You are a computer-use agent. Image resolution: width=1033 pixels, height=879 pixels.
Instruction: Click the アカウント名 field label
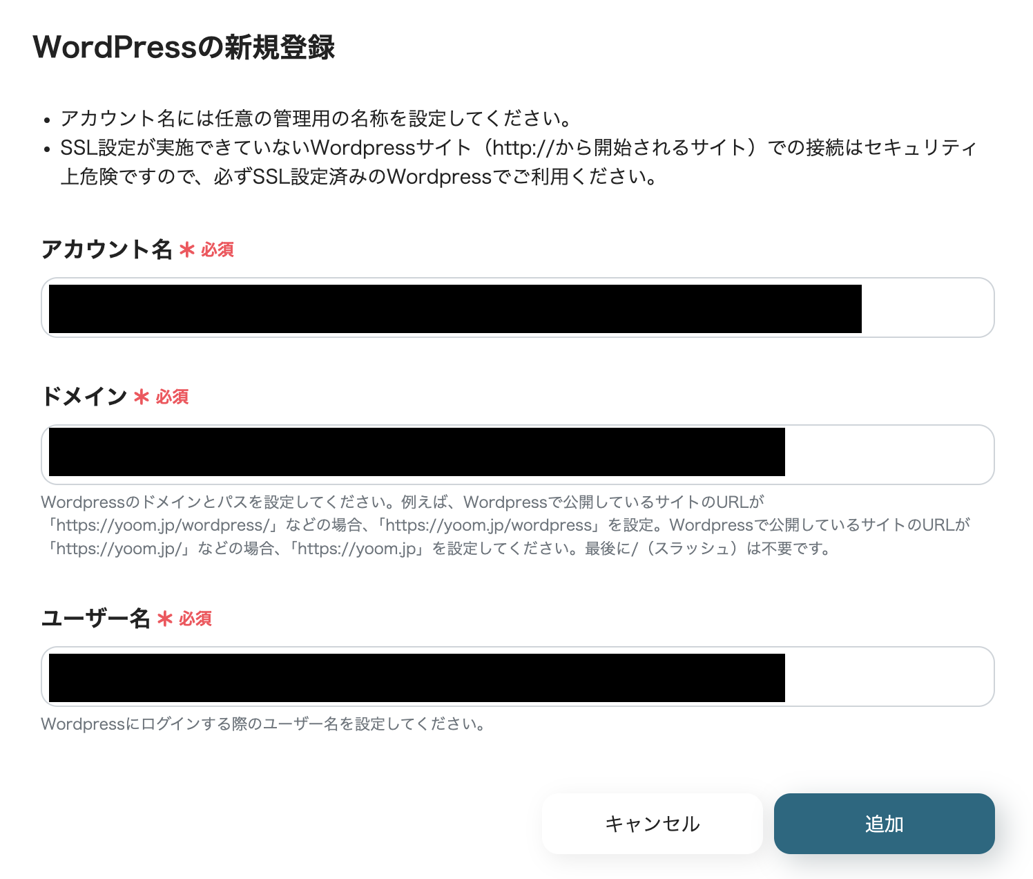pos(107,249)
